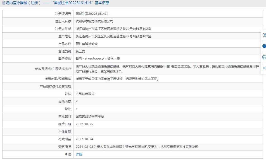
Task: Click the document icon beside the page title
Action: tap(4, 3)
